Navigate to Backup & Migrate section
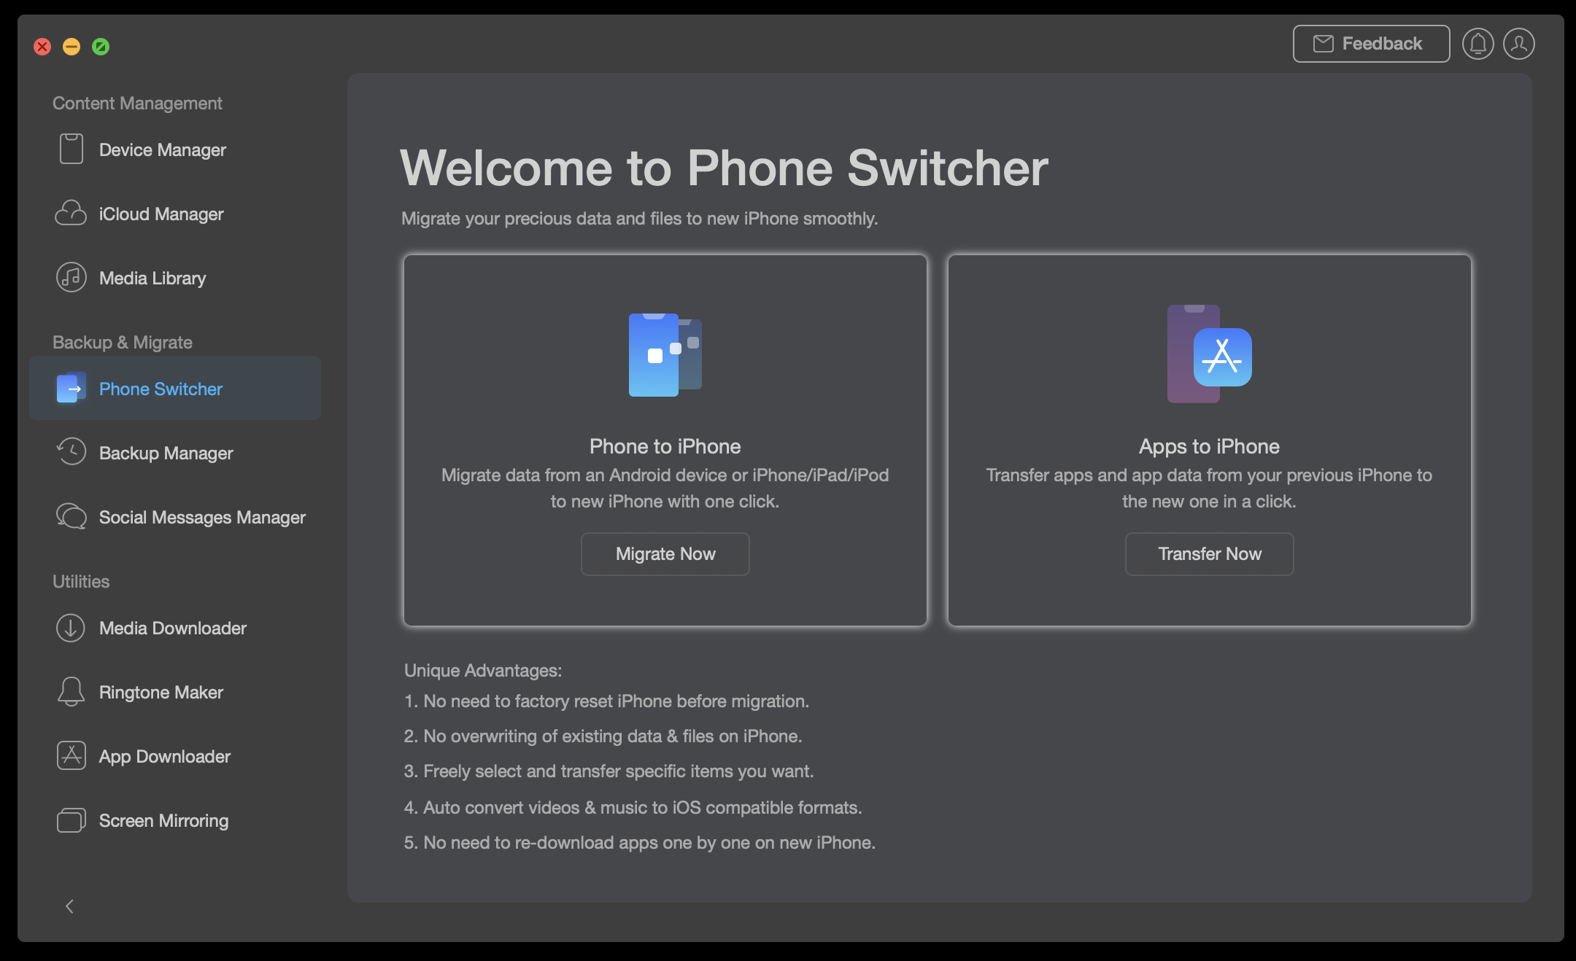The height and width of the screenshot is (961, 1576). point(122,341)
